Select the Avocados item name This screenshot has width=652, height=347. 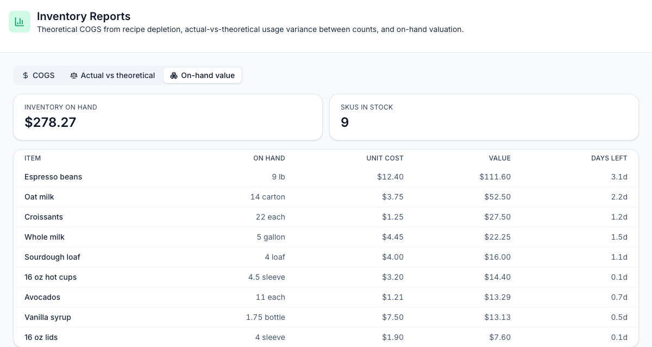tap(42, 297)
